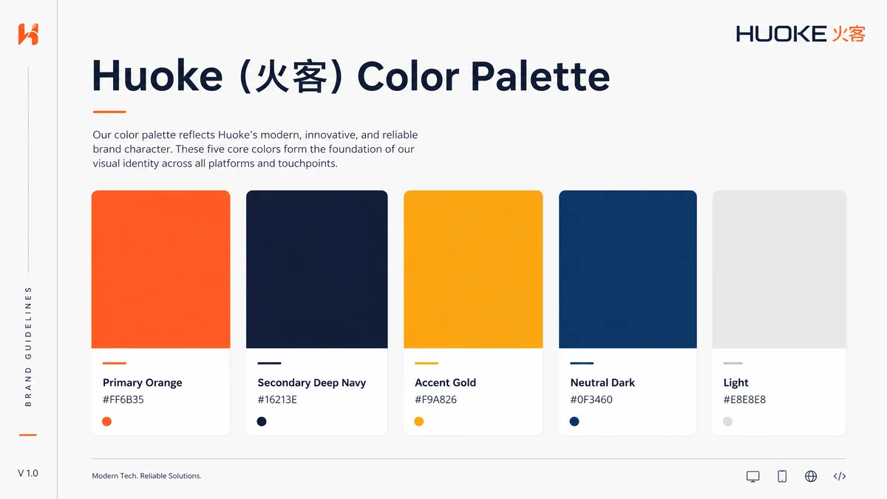The width and height of the screenshot is (887, 499).
Task: Click the small gold dot under #F9A826
Action: tap(419, 421)
